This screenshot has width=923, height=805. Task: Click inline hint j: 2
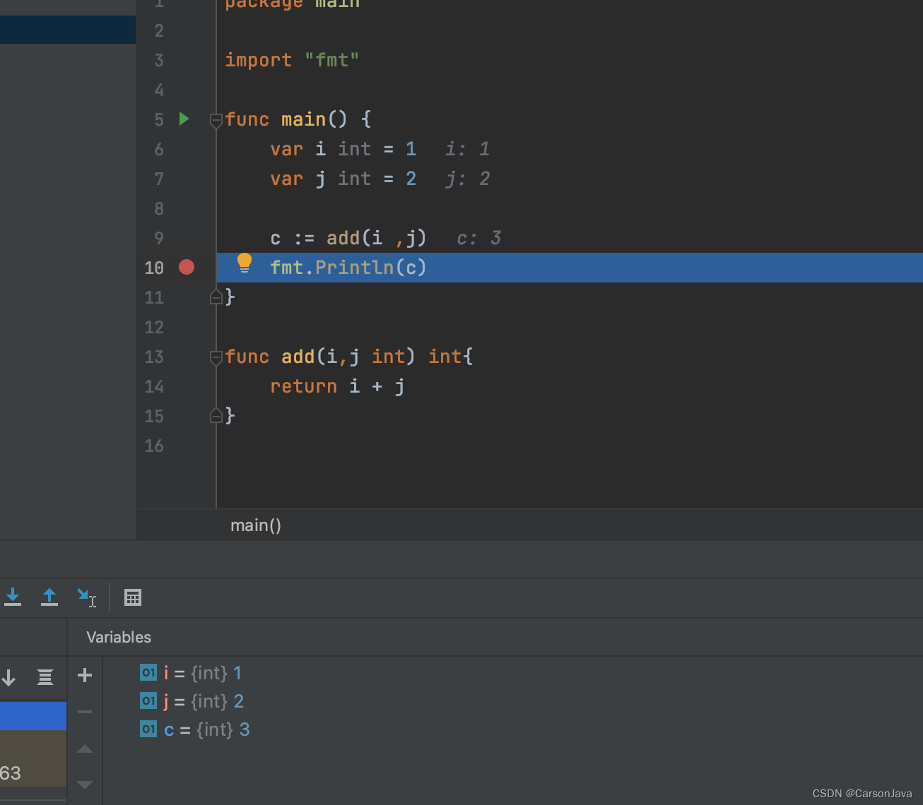click(467, 179)
